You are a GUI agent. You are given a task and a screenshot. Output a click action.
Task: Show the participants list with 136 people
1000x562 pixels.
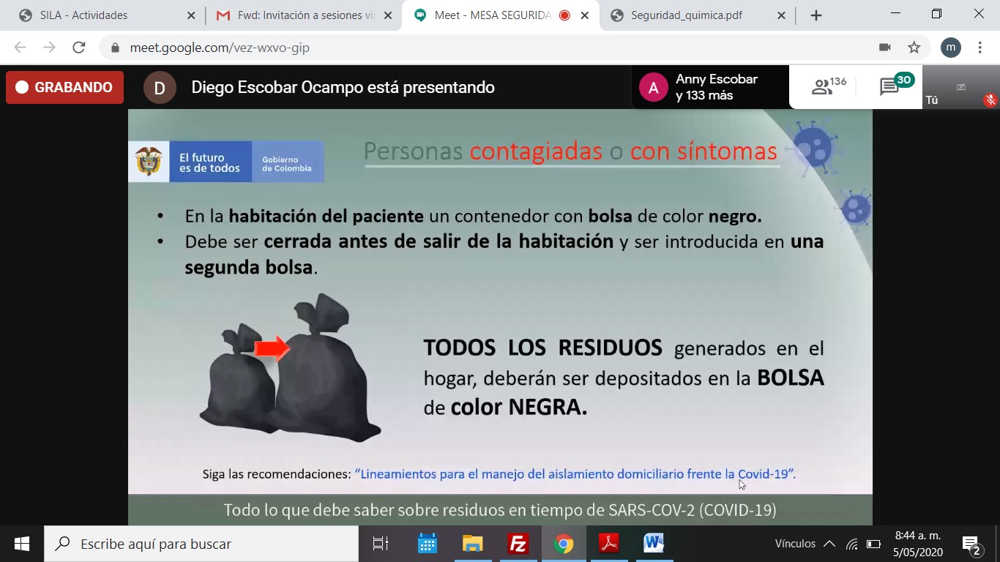[829, 87]
